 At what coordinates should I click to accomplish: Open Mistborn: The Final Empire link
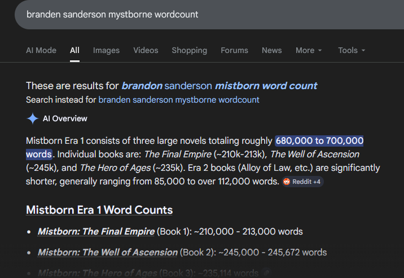point(96,231)
